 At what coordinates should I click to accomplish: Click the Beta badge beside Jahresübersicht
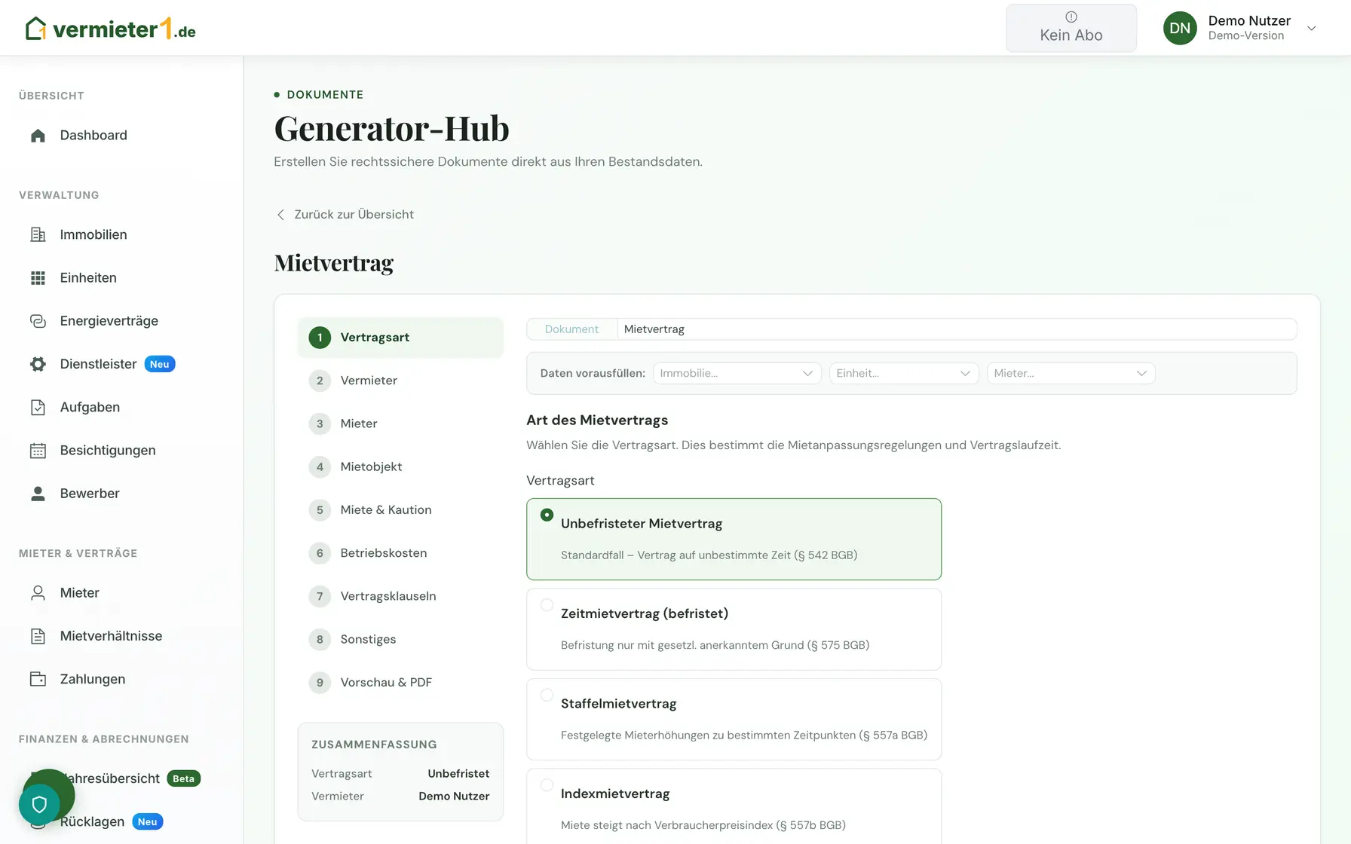click(183, 778)
